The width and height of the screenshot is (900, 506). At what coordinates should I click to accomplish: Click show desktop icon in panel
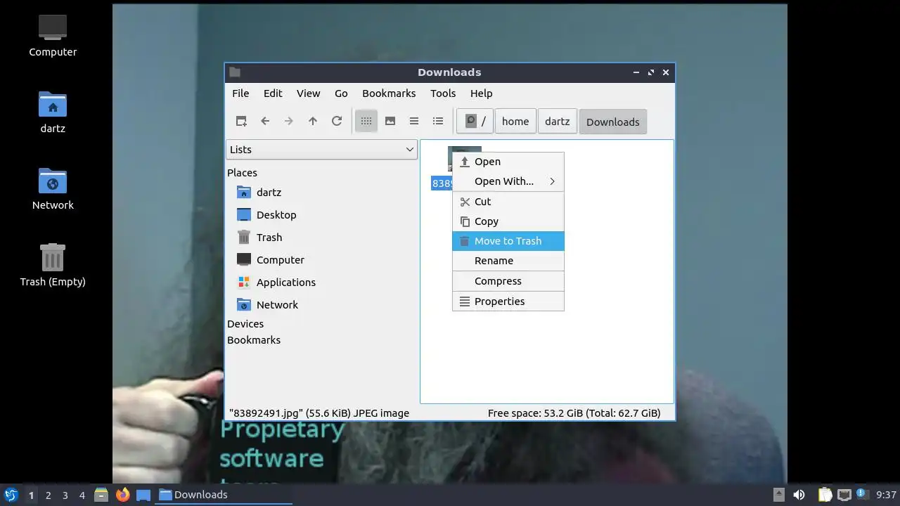143,495
